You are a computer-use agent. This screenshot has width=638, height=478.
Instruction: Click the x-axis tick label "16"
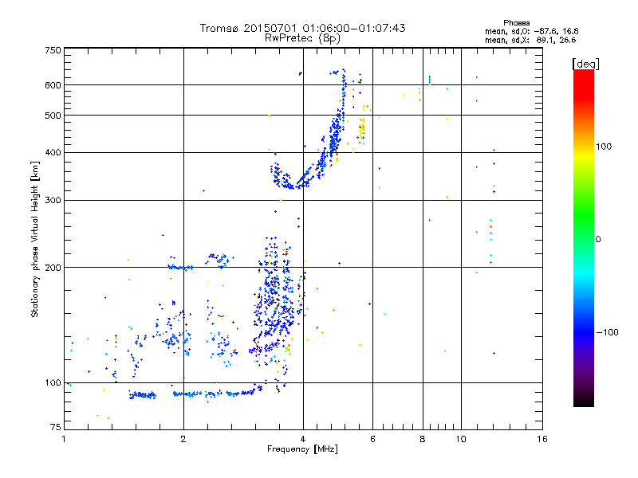click(x=542, y=439)
